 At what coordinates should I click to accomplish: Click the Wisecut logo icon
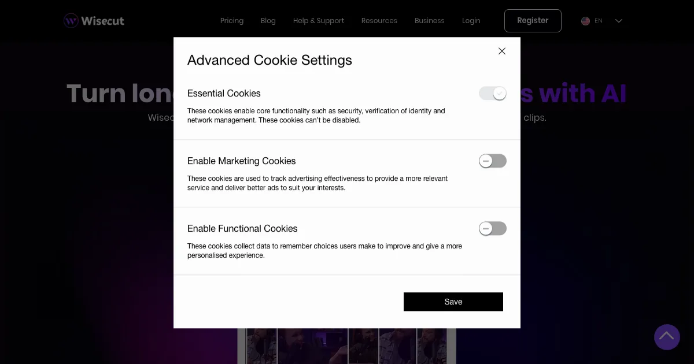point(71,21)
